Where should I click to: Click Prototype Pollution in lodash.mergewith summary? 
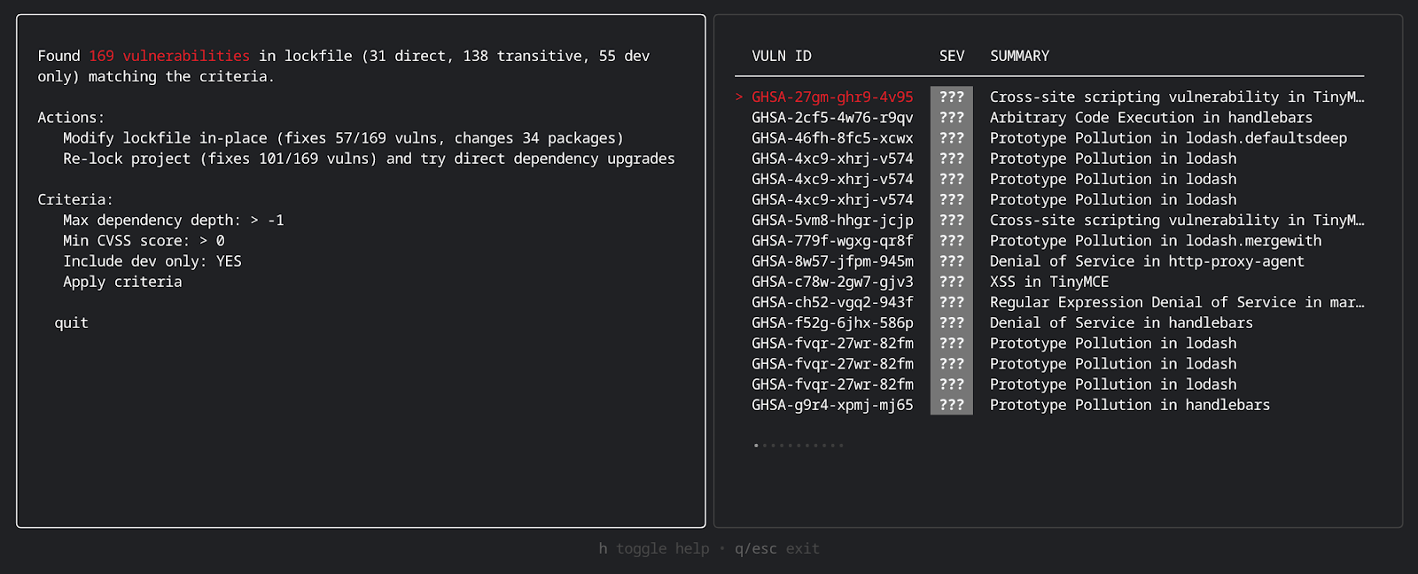point(1156,241)
